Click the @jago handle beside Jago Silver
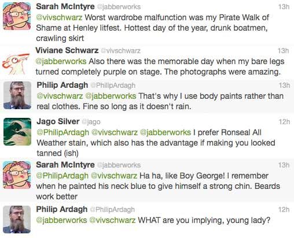This screenshot has width=294, height=238. click(91, 122)
